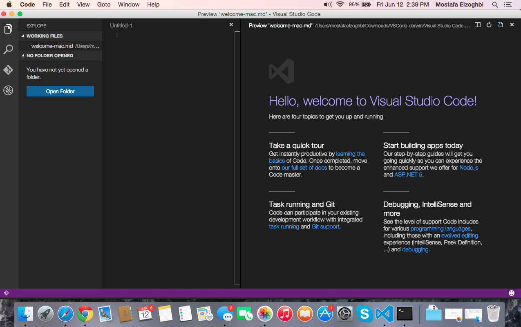Follow the 'programming languages' link
The image size is (521, 327).
point(441,228)
